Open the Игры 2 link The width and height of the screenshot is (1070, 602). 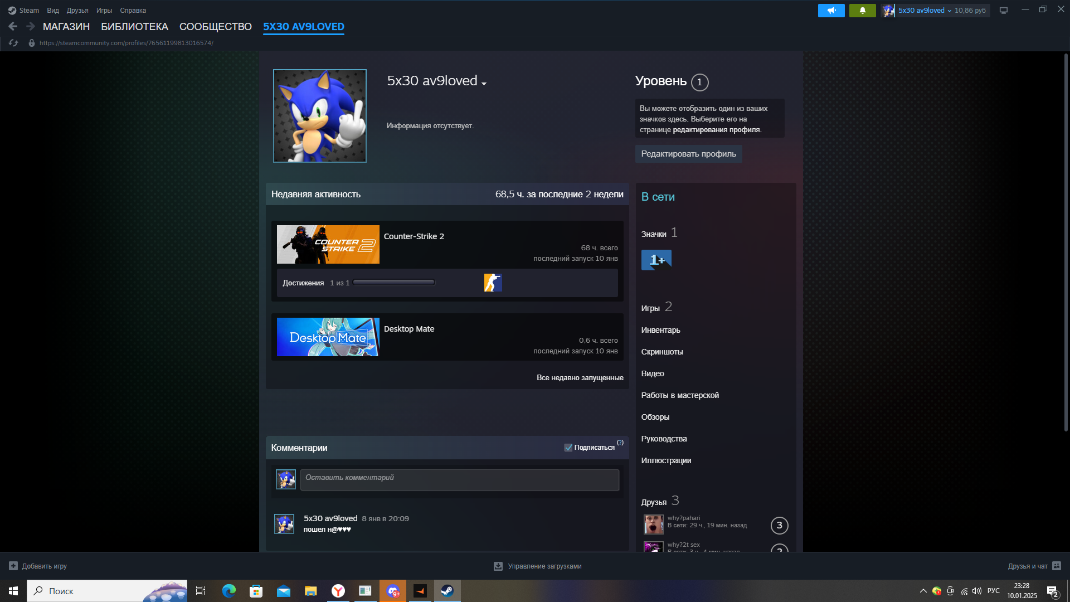coord(656,307)
